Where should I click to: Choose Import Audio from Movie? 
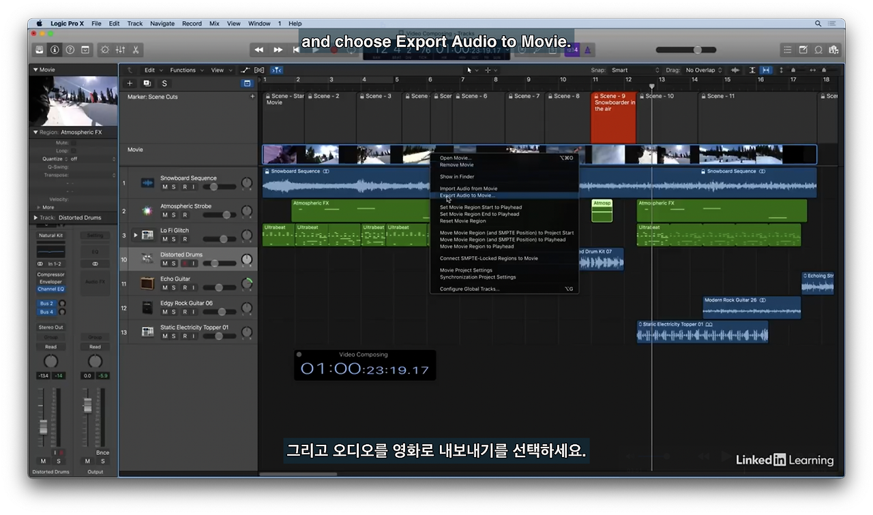pyautogui.click(x=504, y=189)
